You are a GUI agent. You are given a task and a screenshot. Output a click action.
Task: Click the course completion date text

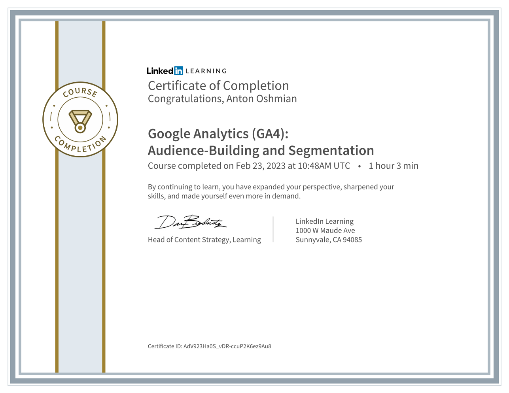(x=249, y=166)
